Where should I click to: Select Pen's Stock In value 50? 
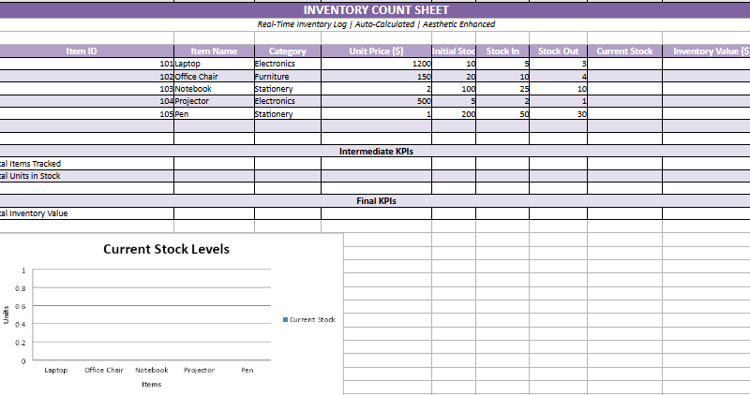(502, 114)
